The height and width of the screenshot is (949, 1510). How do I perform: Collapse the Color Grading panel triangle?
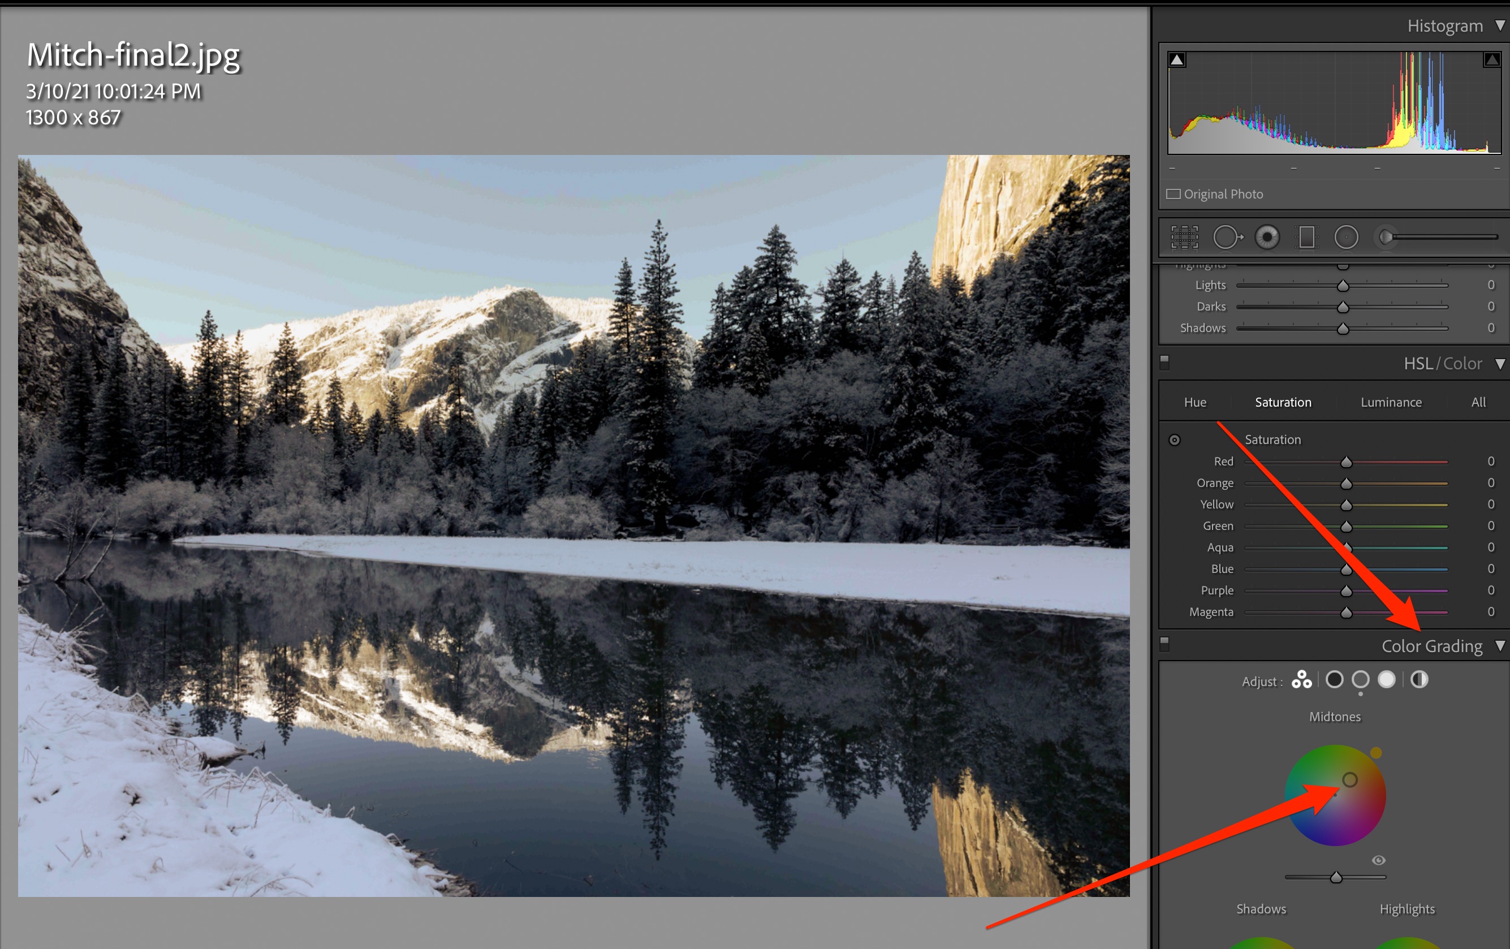[x=1500, y=646]
